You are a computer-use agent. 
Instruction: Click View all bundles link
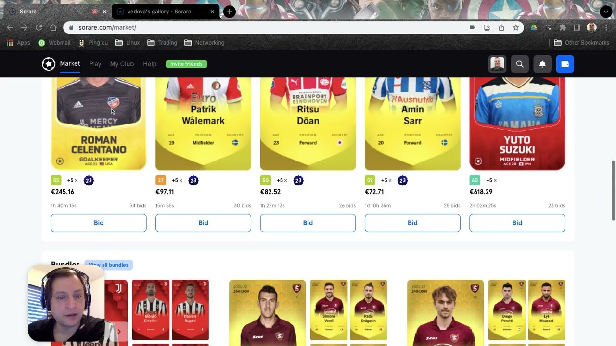point(108,265)
